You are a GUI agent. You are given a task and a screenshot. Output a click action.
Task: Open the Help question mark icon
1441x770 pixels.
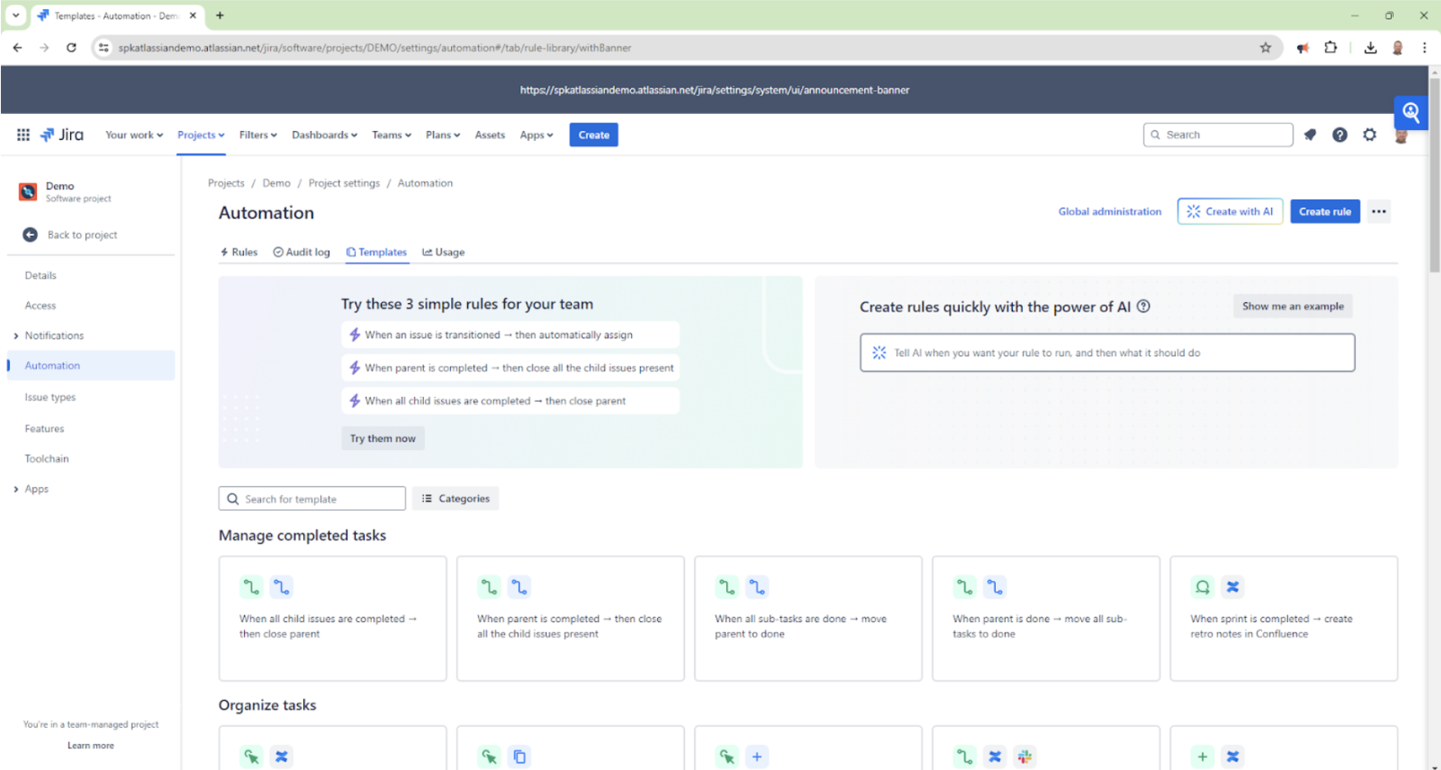(x=1340, y=135)
